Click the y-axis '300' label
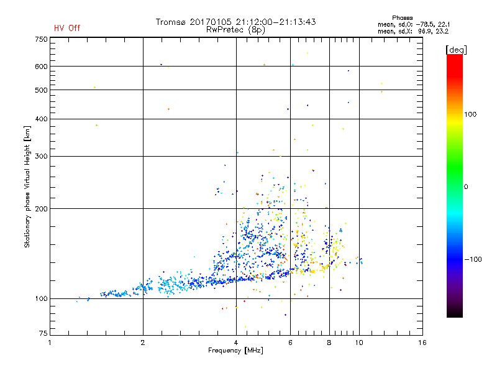 (x=41, y=157)
